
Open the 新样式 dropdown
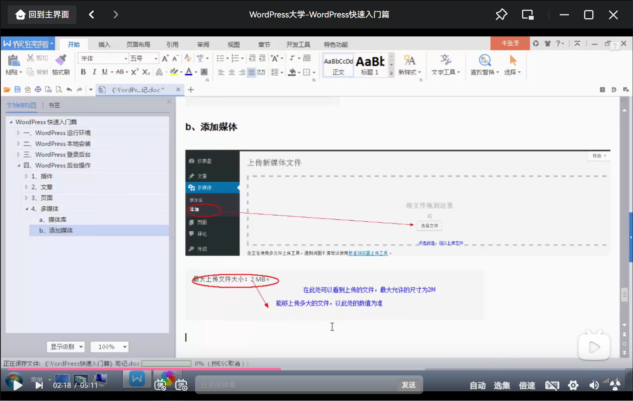[410, 65]
